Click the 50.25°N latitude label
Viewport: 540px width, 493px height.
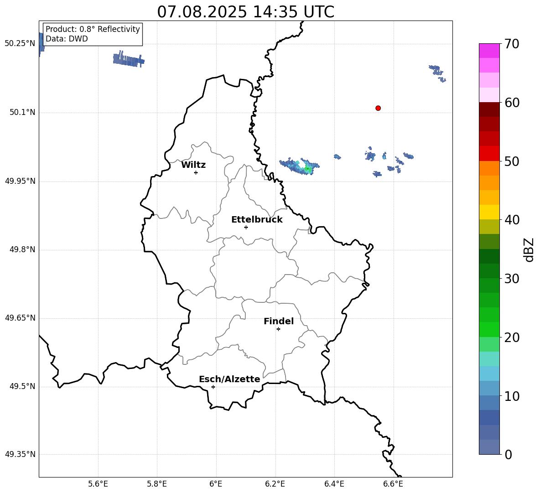21,44
